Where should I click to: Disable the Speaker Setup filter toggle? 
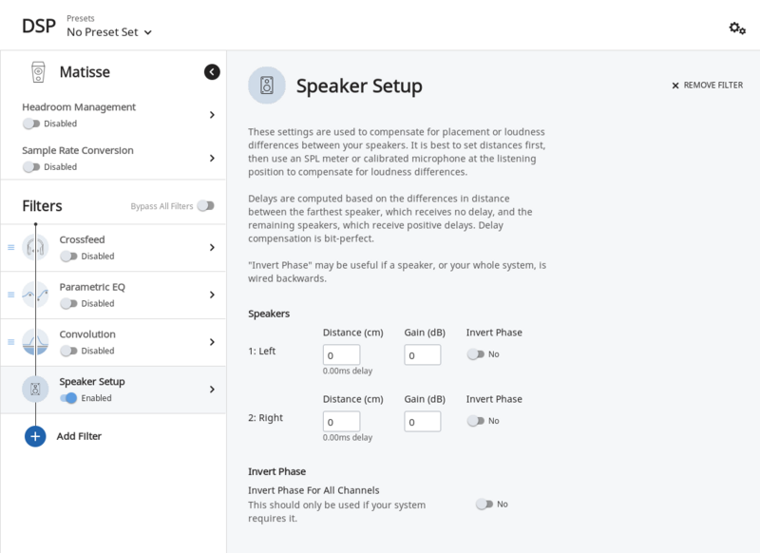click(68, 398)
